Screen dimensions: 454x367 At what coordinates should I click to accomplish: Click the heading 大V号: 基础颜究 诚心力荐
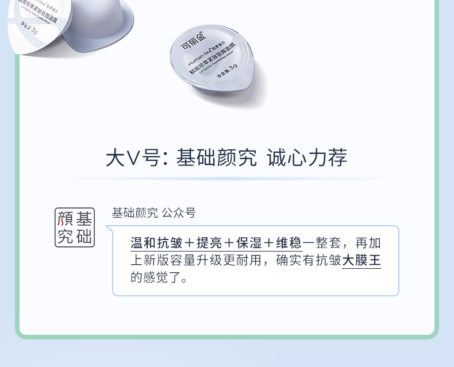tap(226, 158)
